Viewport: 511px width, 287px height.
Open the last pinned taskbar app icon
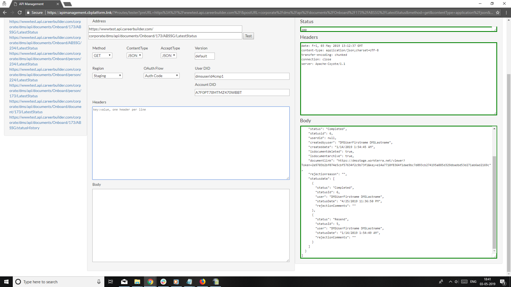216,282
